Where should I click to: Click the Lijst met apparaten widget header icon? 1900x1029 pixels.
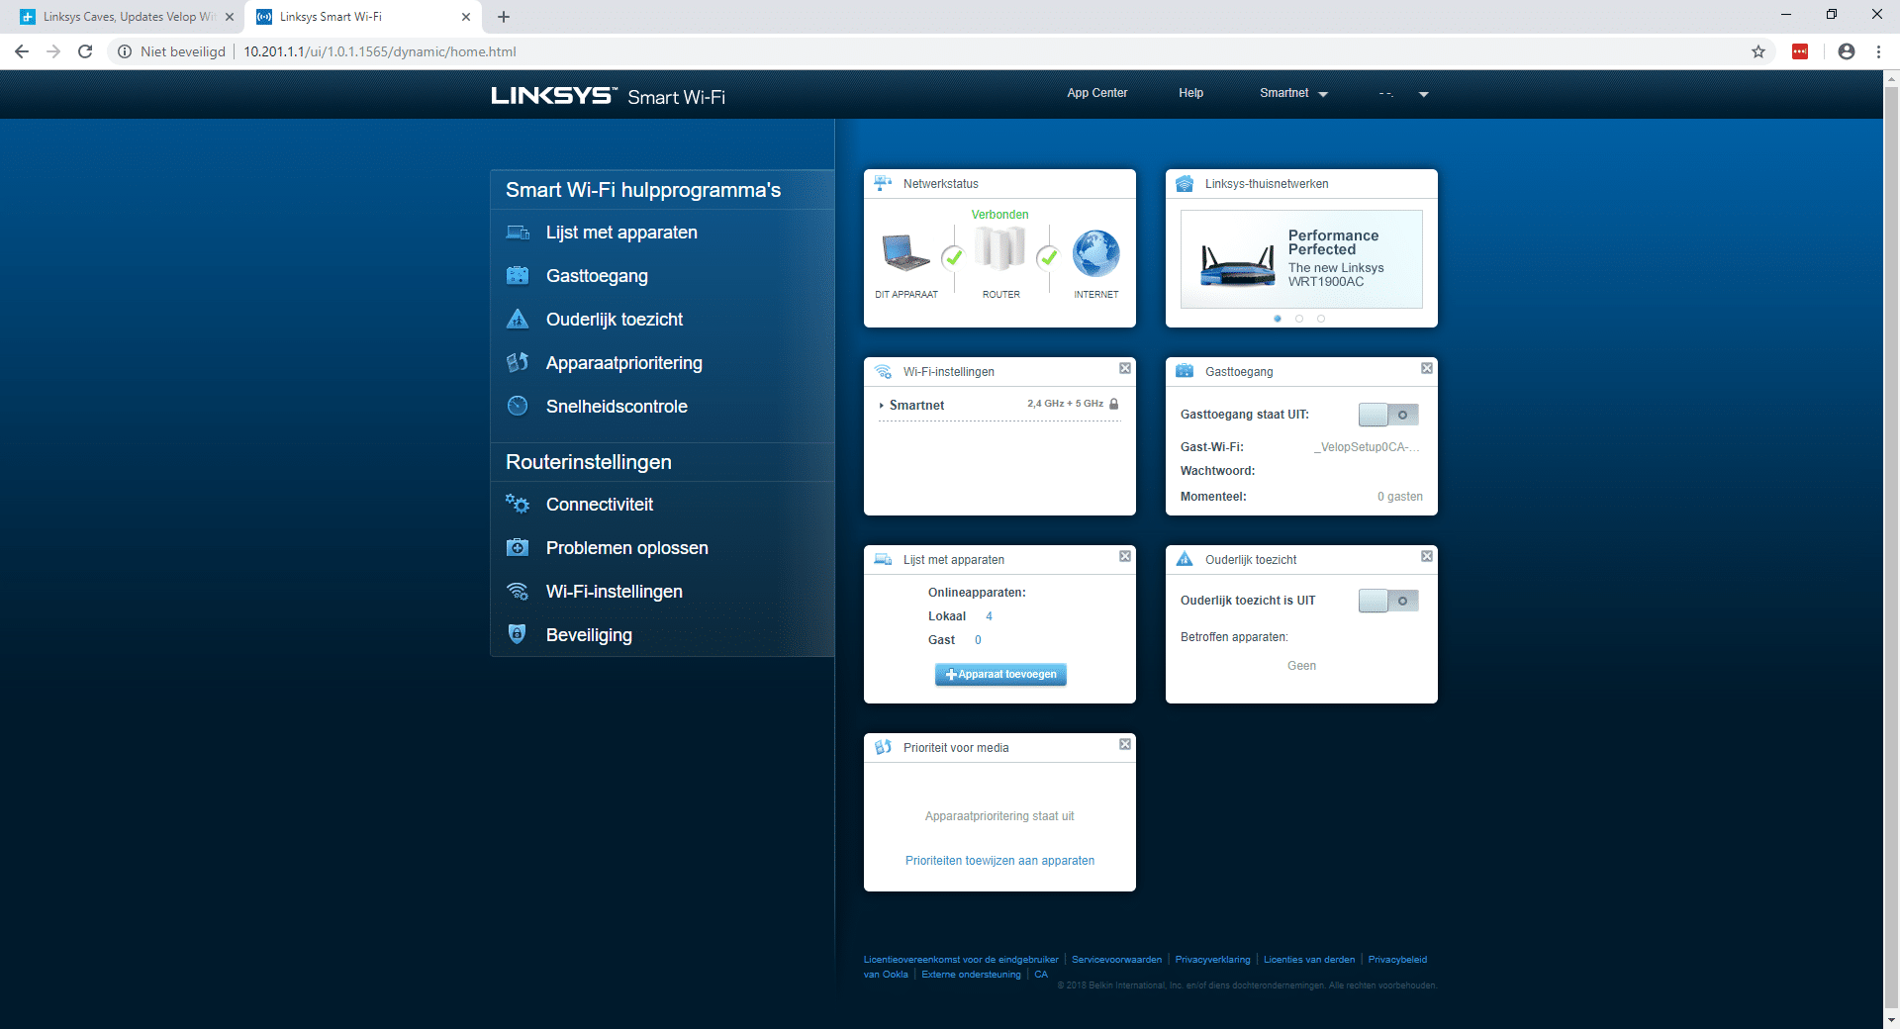pyautogui.click(x=883, y=559)
